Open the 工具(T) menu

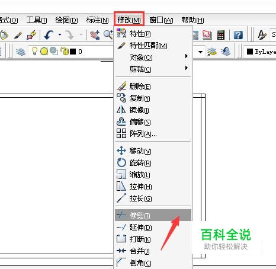pyautogui.click(x=37, y=20)
